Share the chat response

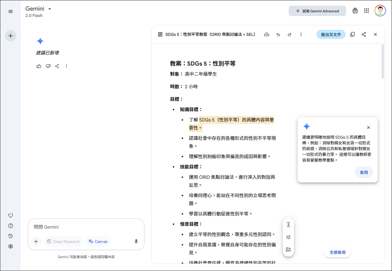[x=57, y=66]
